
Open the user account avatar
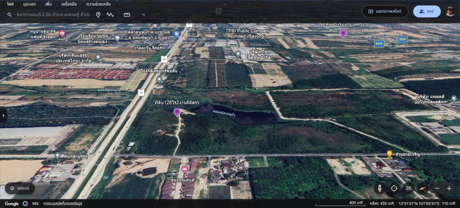pyautogui.click(x=450, y=12)
